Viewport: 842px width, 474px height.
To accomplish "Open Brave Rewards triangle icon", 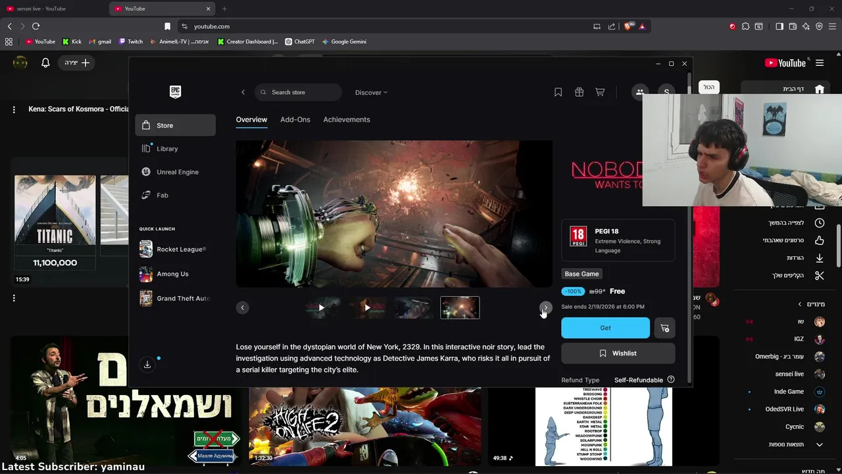I will click(x=642, y=26).
